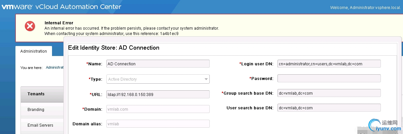Viewport: 403px width, 134px height.
Task: Click the User search base DN field
Action: tap(329, 108)
